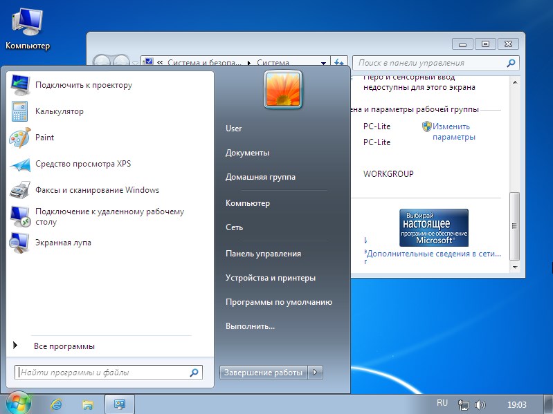The width and height of the screenshot is (553, 414).
Task: Open Документы from the Start menu
Action: point(247,153)
